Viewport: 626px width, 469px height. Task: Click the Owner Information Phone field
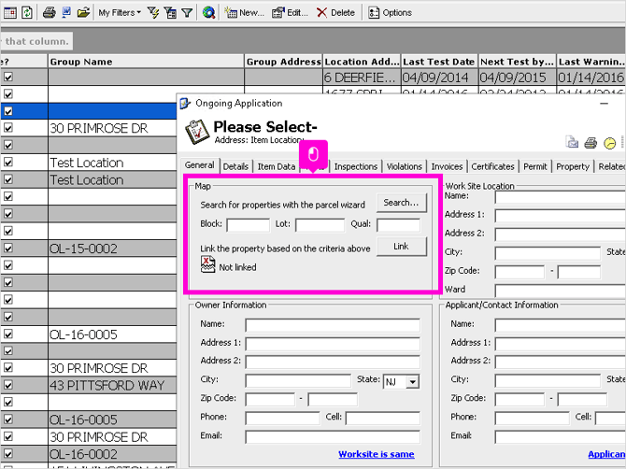pos(282,418)
